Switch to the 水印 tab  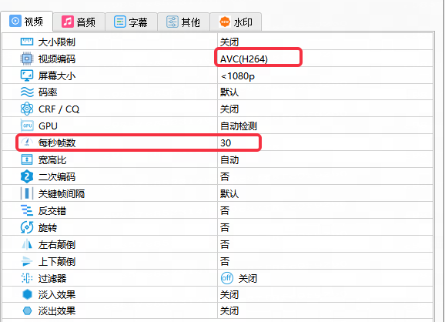(x=236, y=22)
